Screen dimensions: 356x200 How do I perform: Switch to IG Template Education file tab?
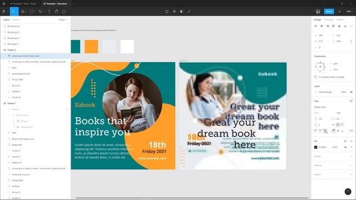coord(56,4)
